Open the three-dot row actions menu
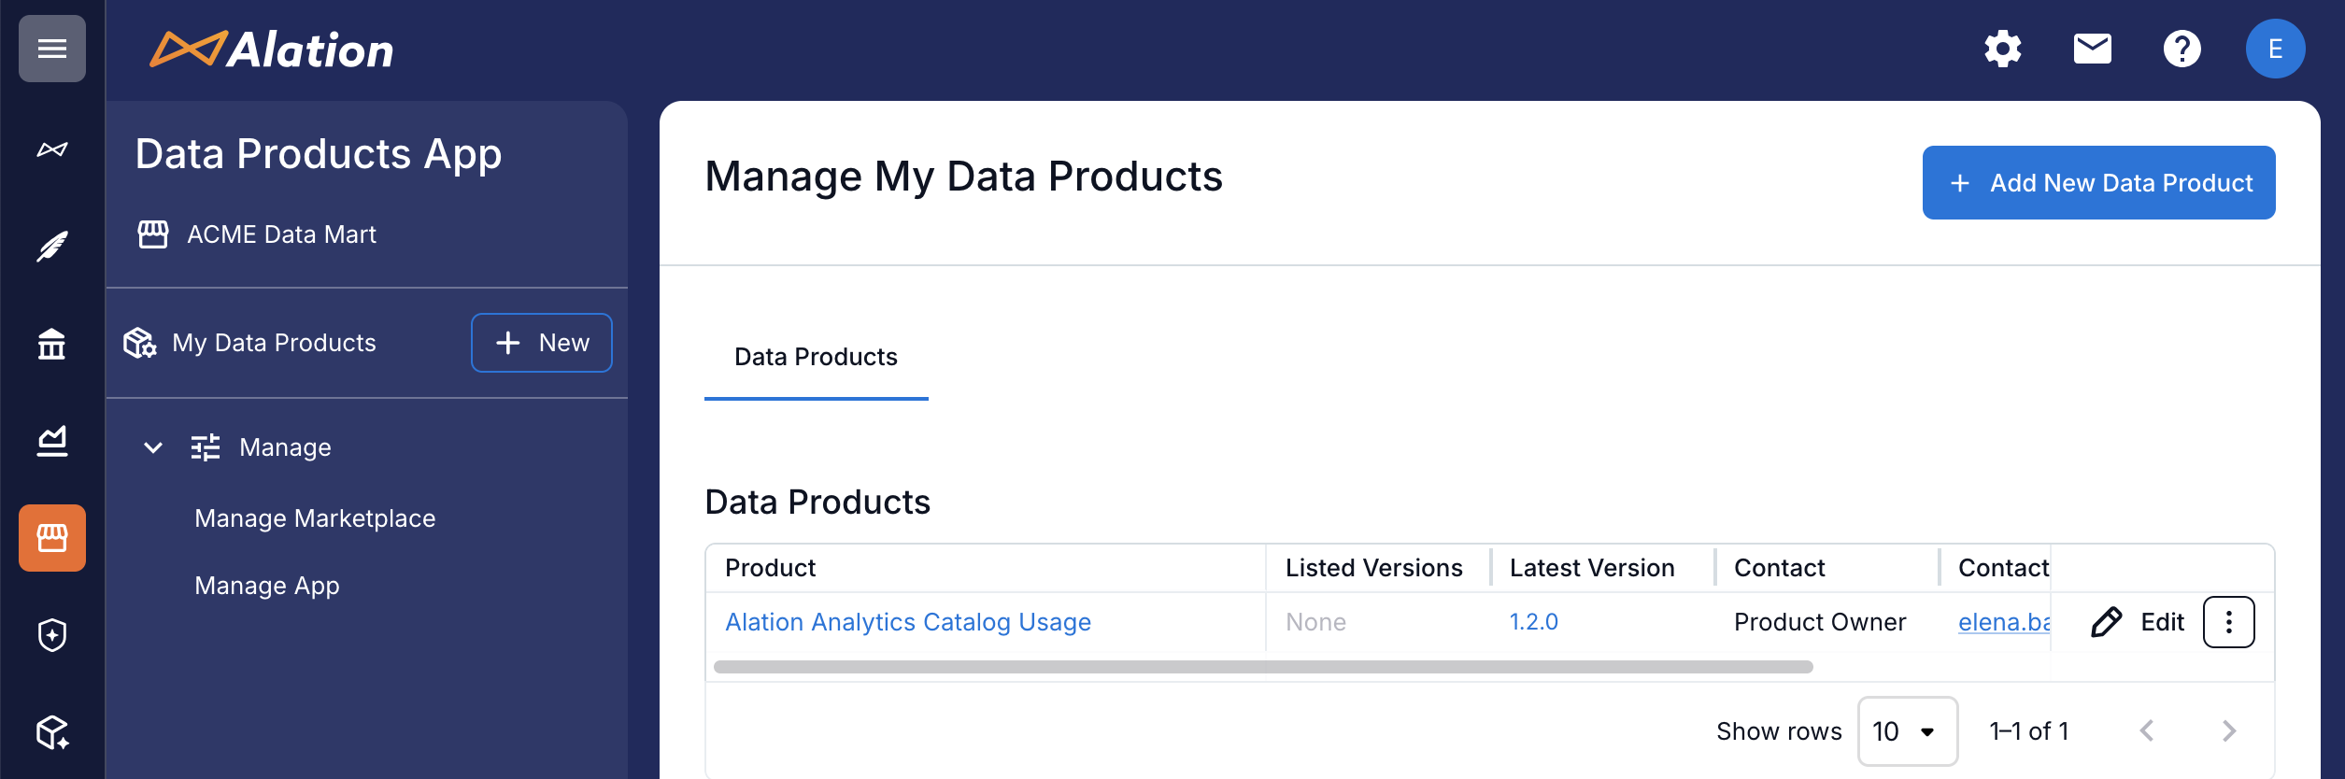2345x779 pixels. [2228, 622]
